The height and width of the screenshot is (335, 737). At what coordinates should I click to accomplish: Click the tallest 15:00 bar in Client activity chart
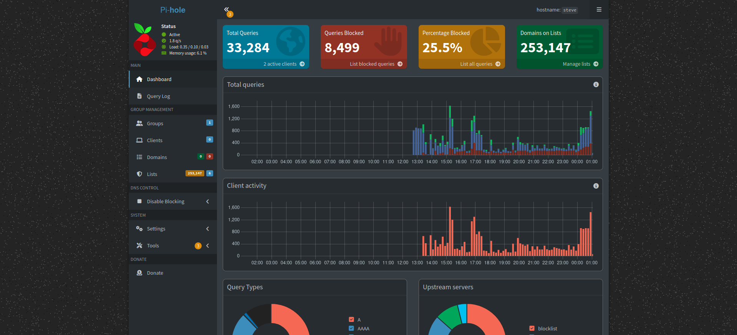click(450, 231)
